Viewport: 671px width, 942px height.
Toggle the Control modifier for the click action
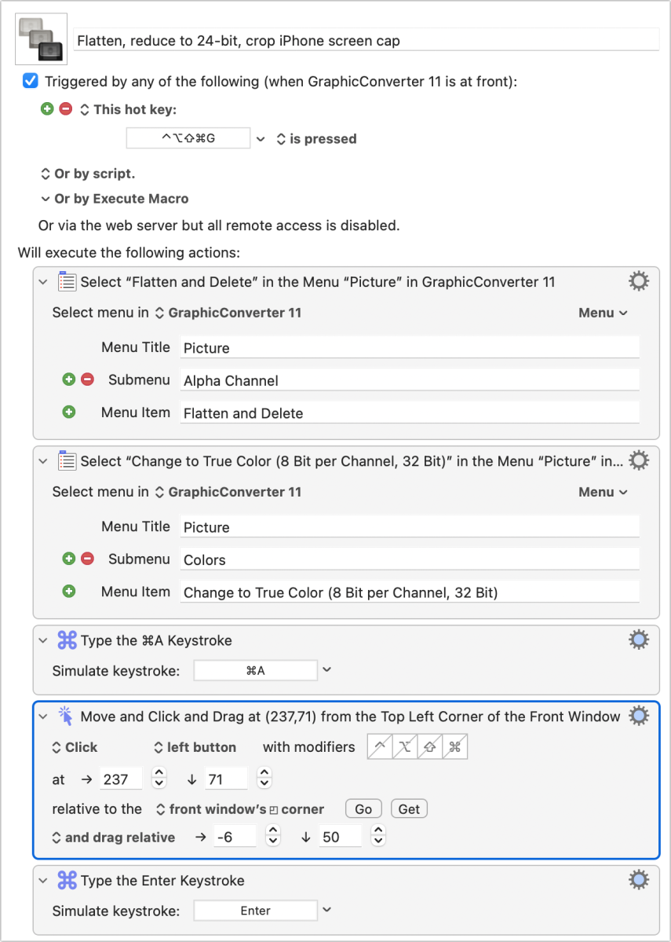click(380, 746)
